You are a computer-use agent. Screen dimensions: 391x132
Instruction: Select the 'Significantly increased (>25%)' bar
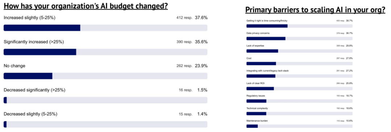pos(105,52)
